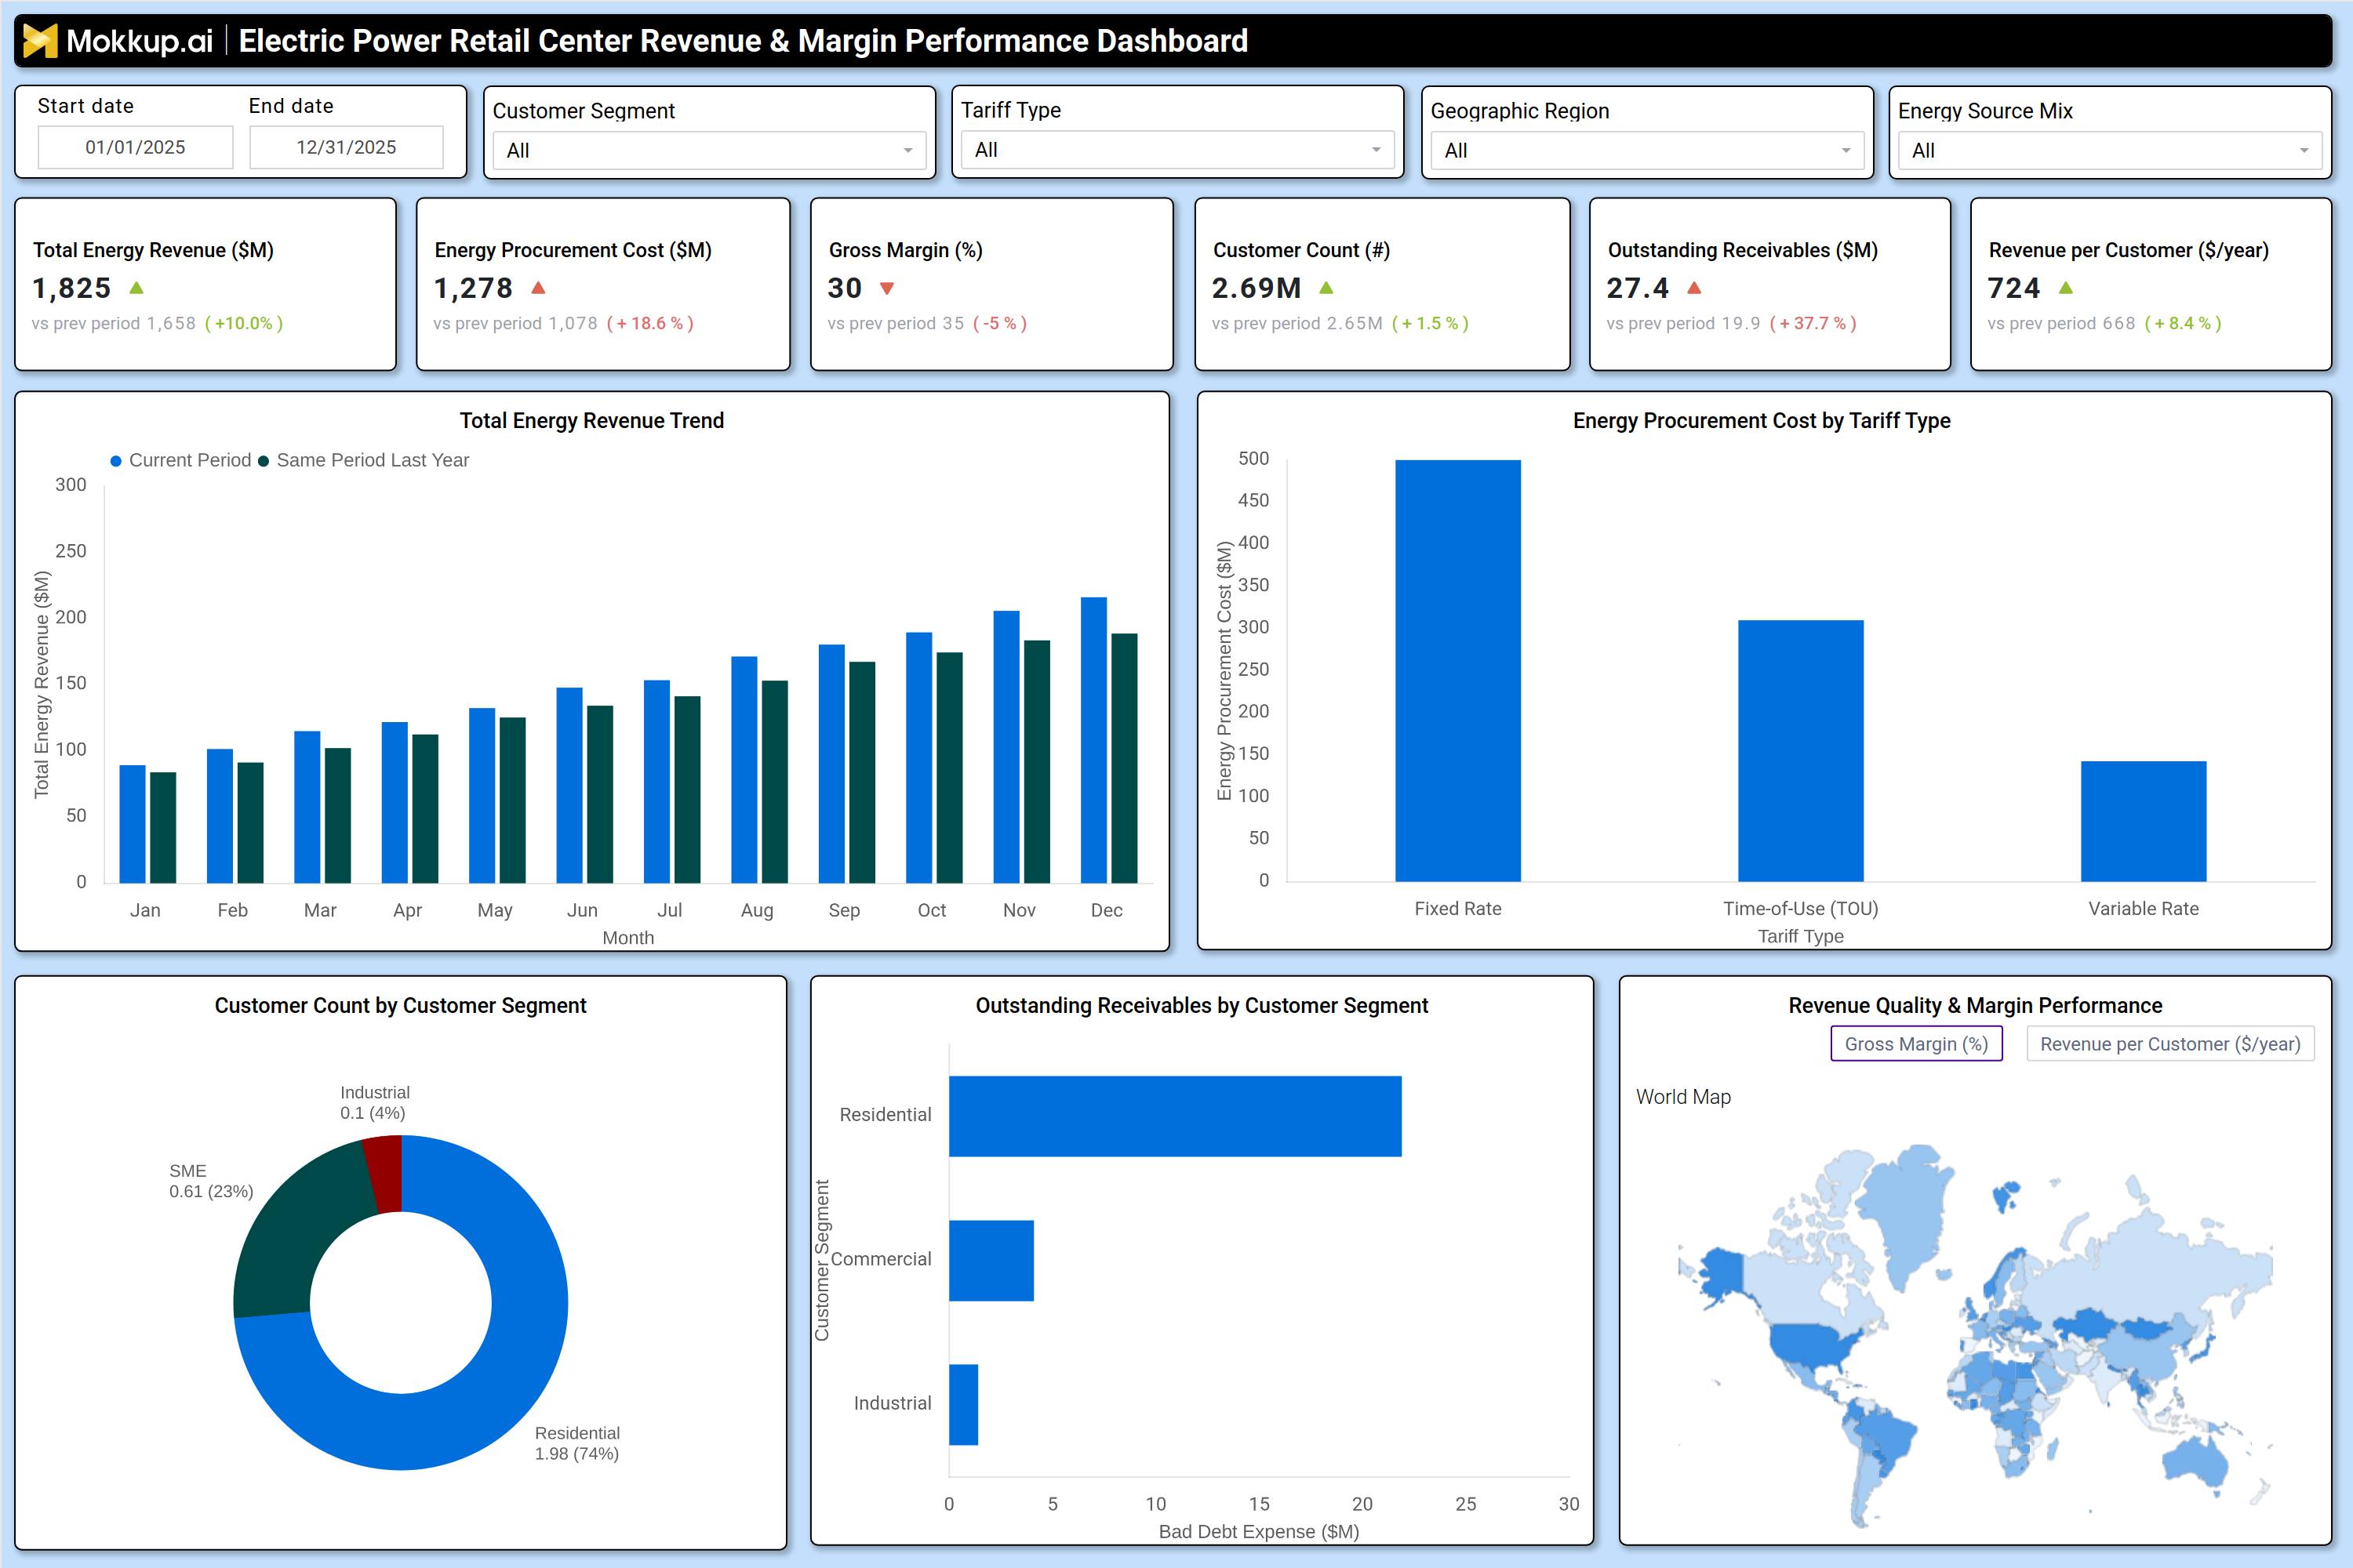Click the Industrial 0.1 (4%) label
This screenshot has width=2353, height=1568.
(x=374, y=1103)
